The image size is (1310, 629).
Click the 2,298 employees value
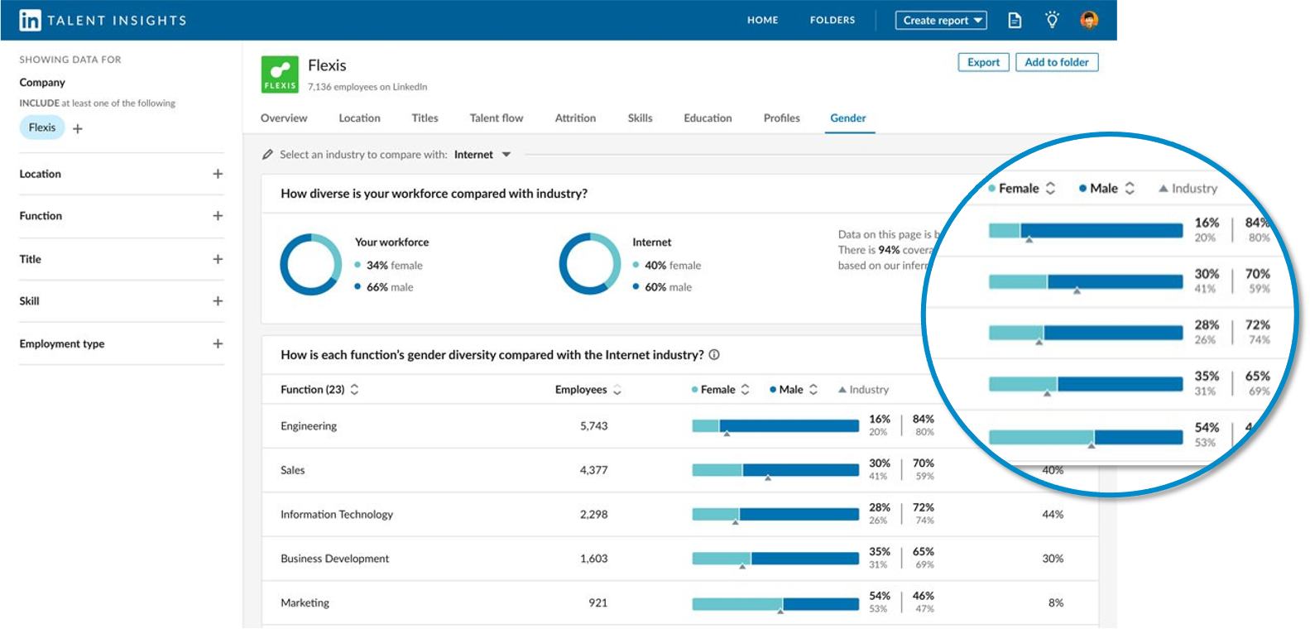(594, 515)
